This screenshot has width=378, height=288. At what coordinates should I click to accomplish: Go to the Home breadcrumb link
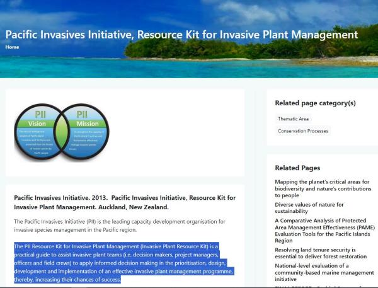pos(13,47)
